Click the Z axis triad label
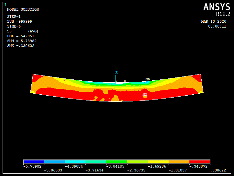This screenshot has width=234, height=176. pos(116,73)
